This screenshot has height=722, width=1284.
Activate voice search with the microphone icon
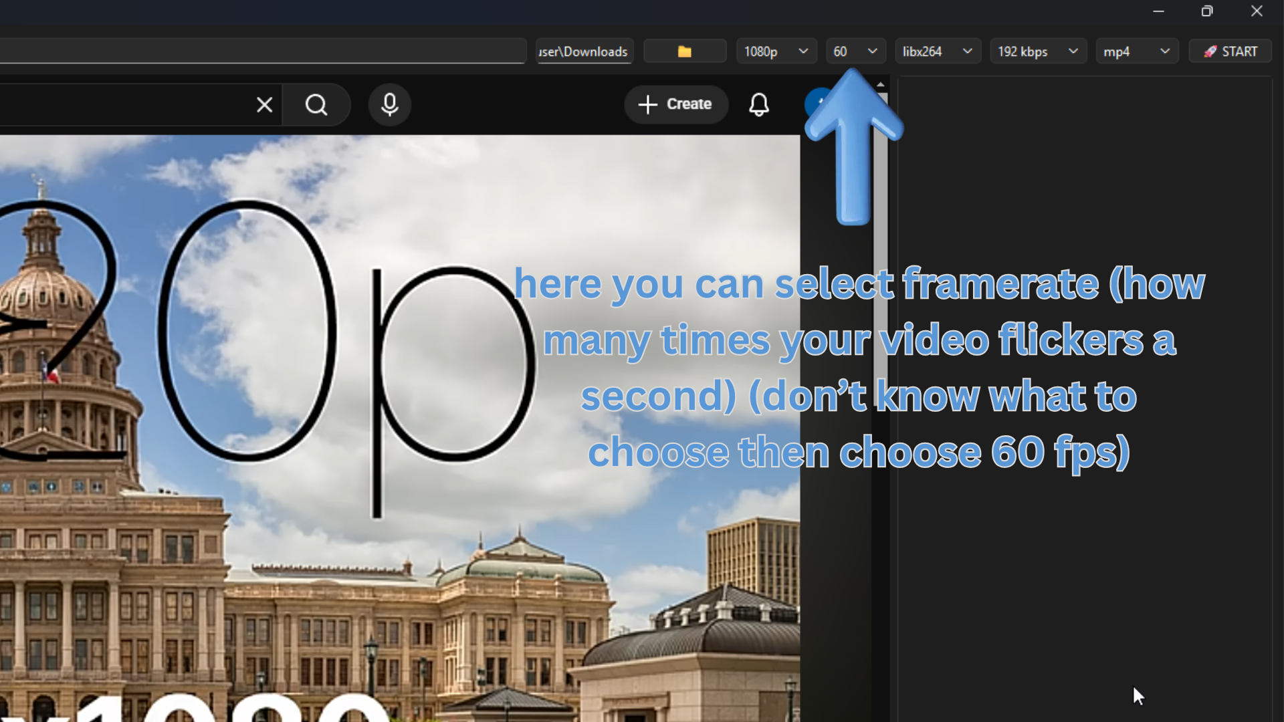389,104
